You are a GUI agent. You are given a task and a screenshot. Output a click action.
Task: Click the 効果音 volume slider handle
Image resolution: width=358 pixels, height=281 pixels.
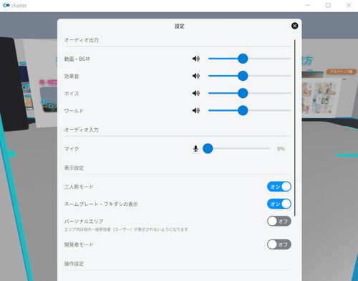(243, 76)
